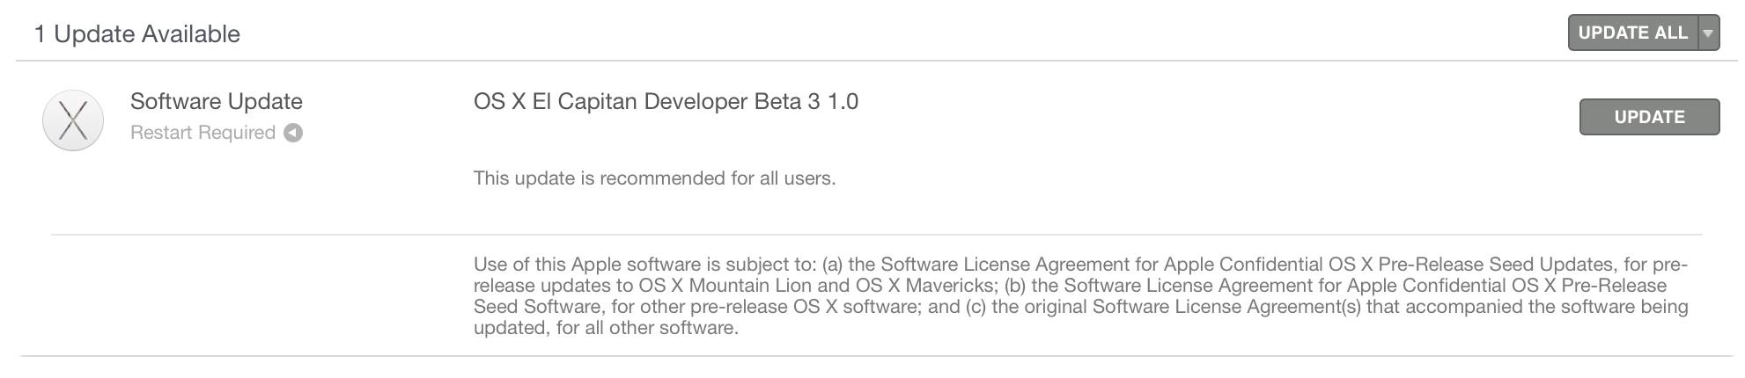The image size is (1745, 378).
Task: Click "This update is recommended for all users"
Action: click(x=654, y=178)
